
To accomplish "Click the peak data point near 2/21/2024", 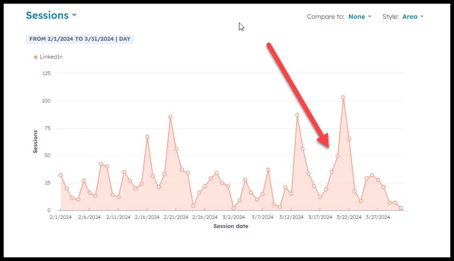I will [x=170, y=117].
